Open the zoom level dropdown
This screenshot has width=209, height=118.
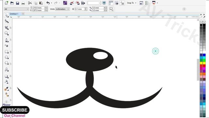pyautogui.click(x=94, y=3)
